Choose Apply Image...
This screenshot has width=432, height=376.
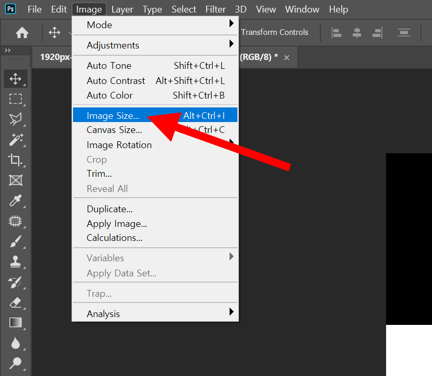coord(155,224)
